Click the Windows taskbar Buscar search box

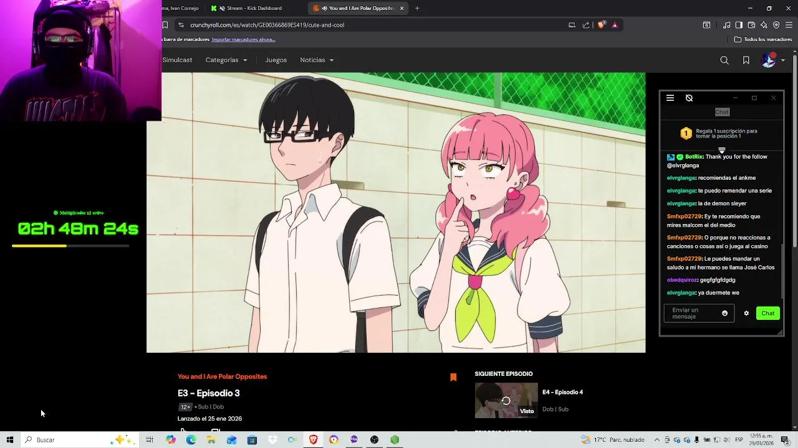(x=80, y=440)
